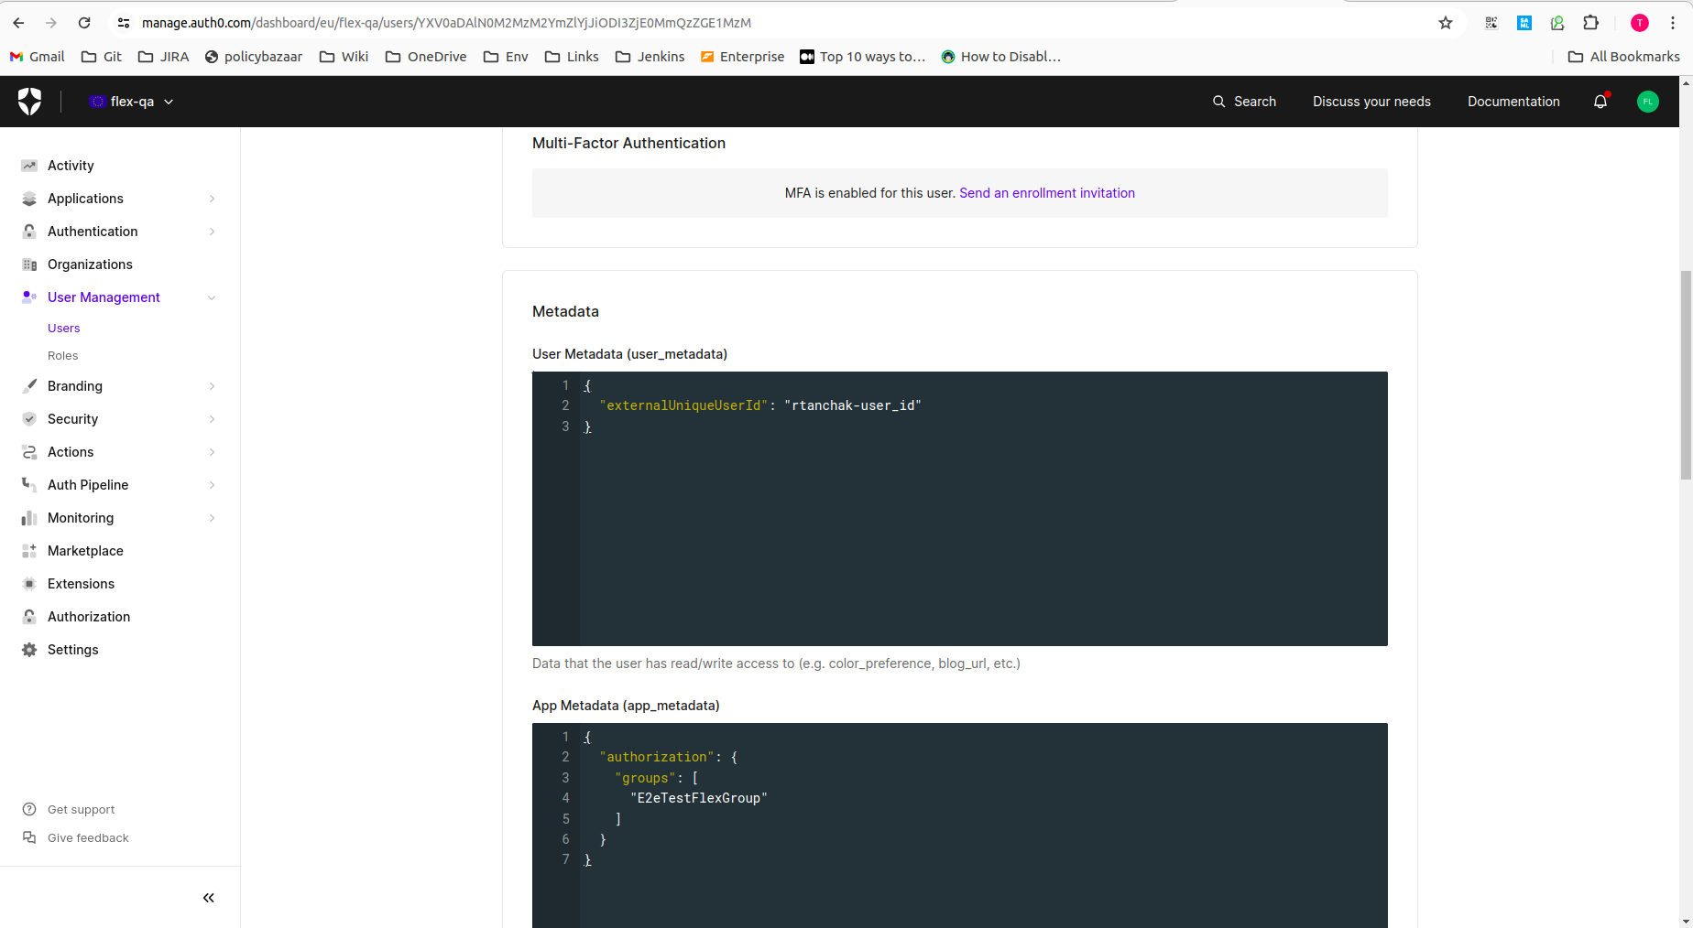Viewport: 1693px width, 928px height.
Task: Click the Auth0 logo
Action: coord(29,101)
